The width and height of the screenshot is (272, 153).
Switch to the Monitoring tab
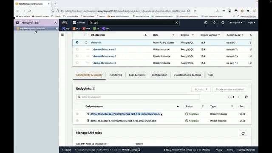116,75
